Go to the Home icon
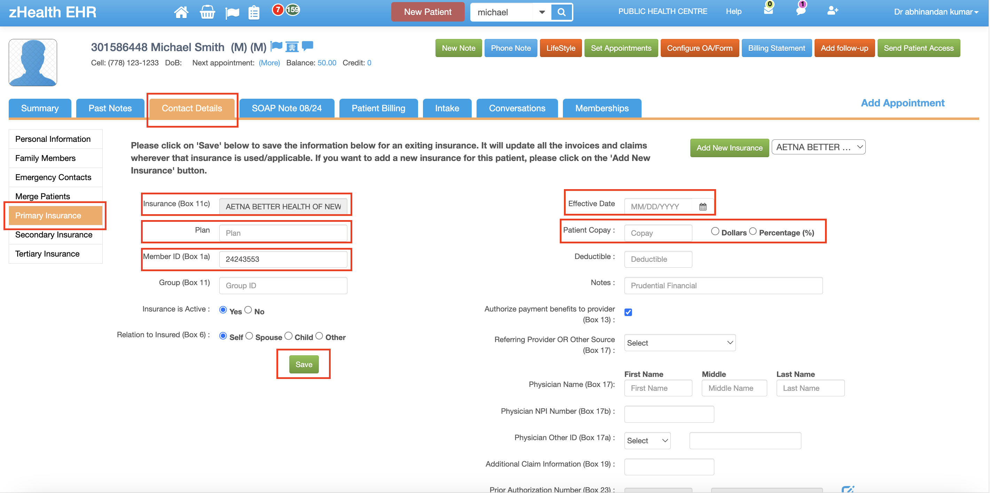 [181, 12]
